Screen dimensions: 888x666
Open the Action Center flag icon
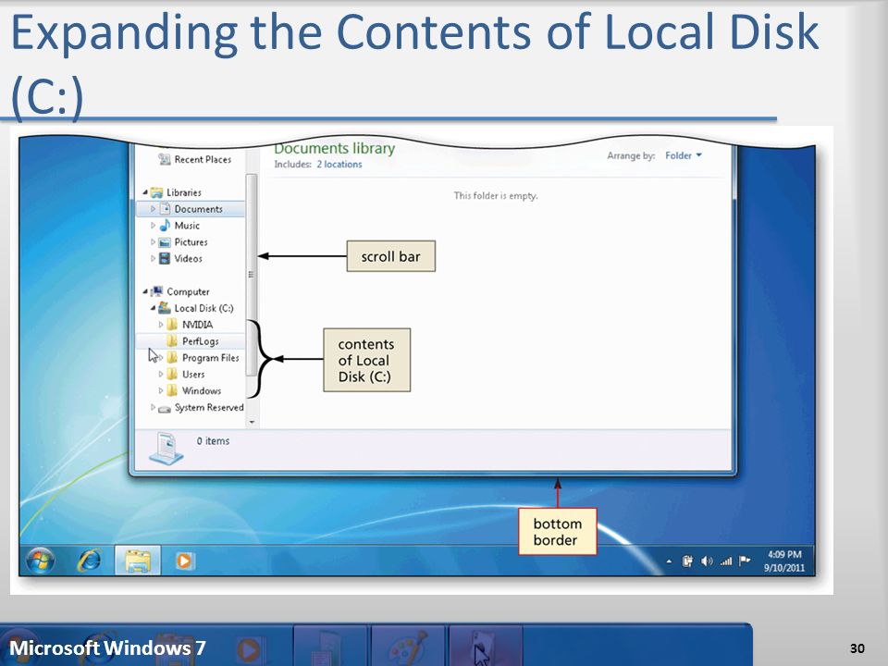pyautogui.click(x=745, y=561)
